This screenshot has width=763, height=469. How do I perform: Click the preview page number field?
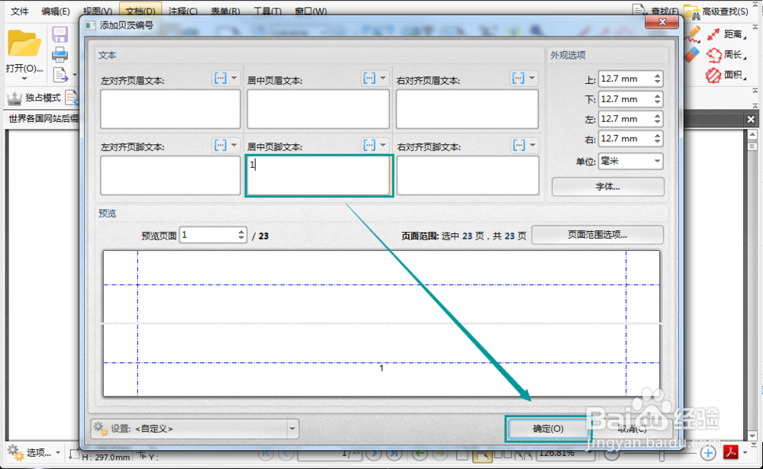point(208,236)
